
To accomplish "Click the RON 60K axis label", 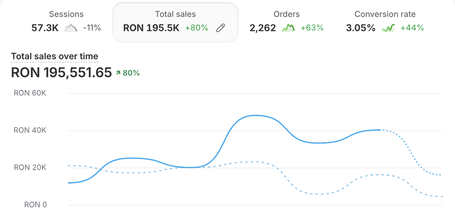I will coord(30,93).
